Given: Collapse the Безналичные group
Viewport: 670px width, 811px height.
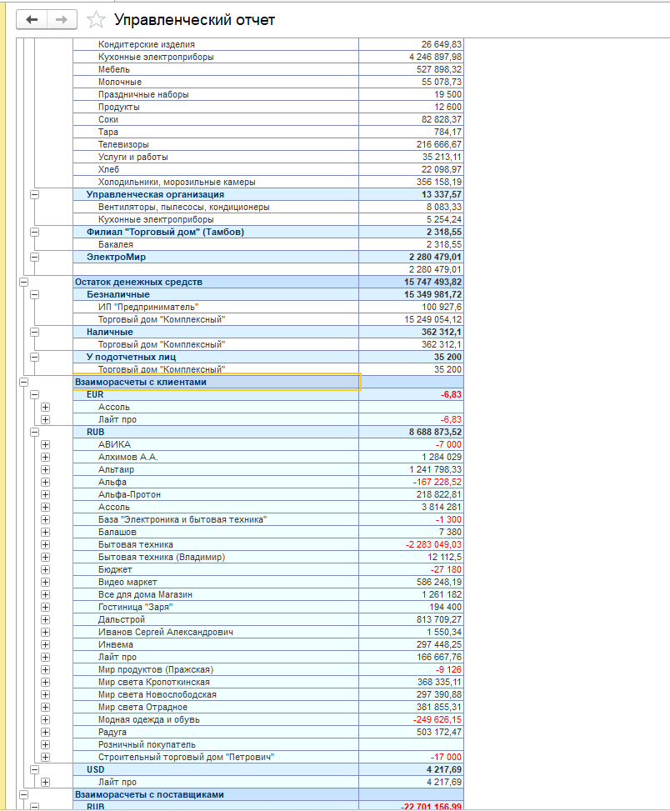Looking at the screenshot, I should tap(35, 294).
